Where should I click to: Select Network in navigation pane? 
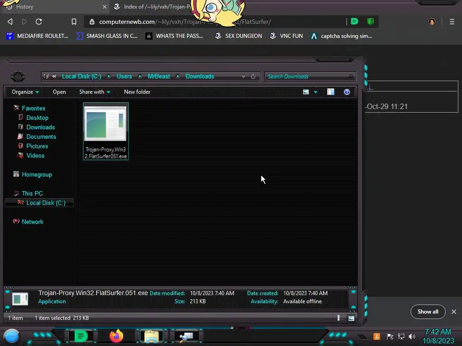pyautogui.click(x=32, y=222)
